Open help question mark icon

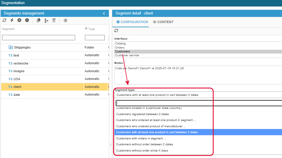click(x=65, y=20)
